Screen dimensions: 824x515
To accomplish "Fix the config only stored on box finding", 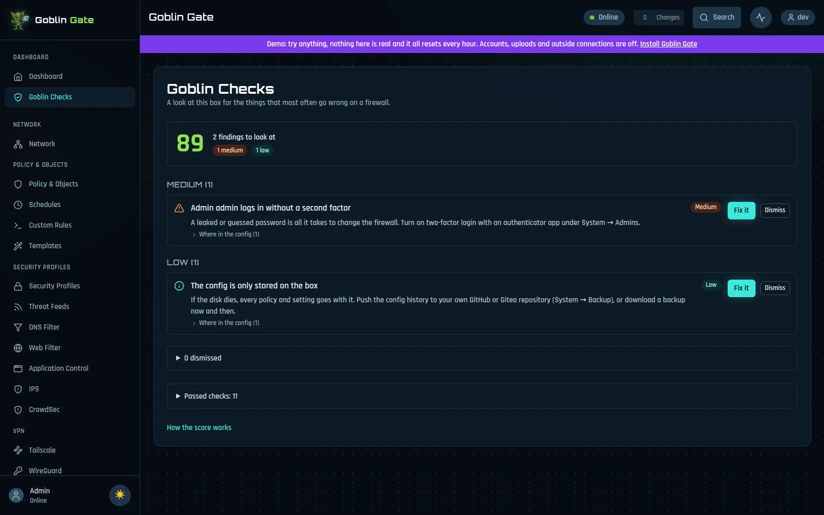I will tap(741, 288).
